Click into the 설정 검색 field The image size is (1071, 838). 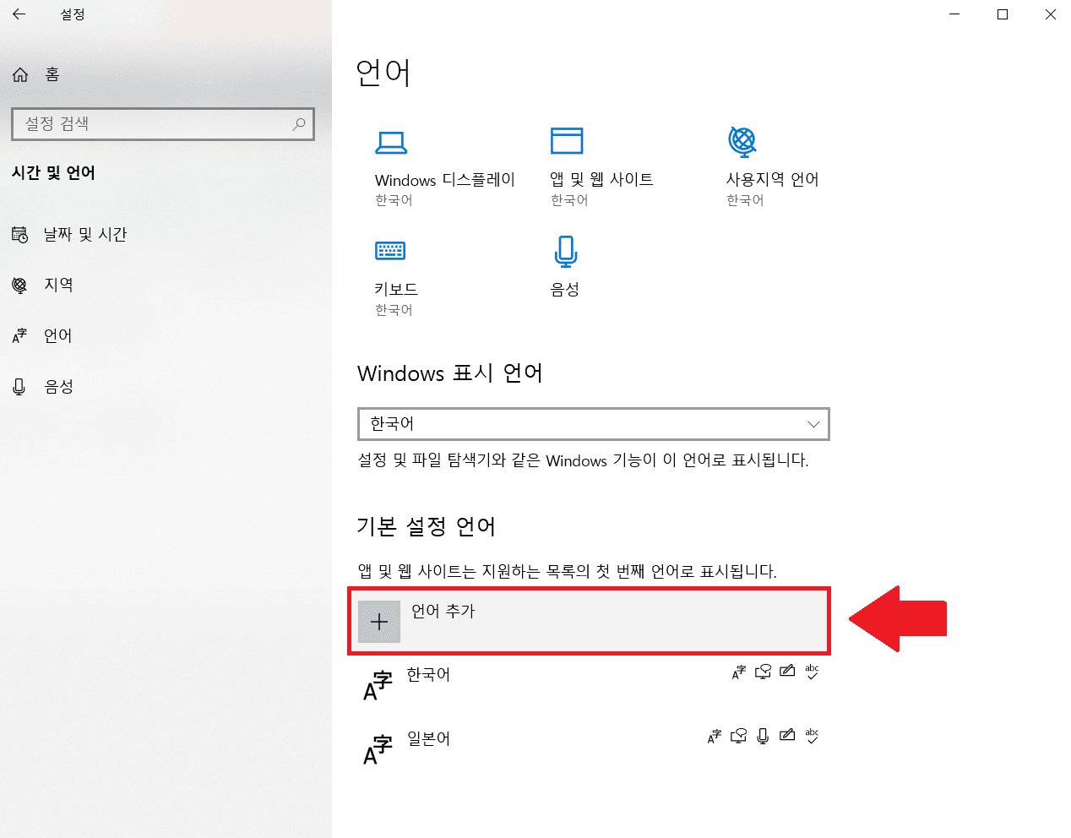coord(152,124)
